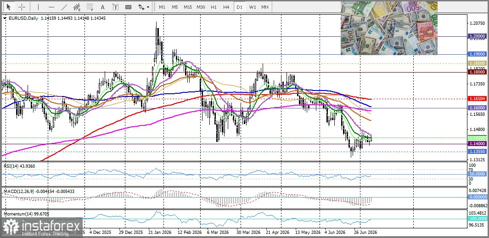The width and height of the screenshot is (489, 238).
Task: Select the 1.16504 price level label
Action: (478, 99)
